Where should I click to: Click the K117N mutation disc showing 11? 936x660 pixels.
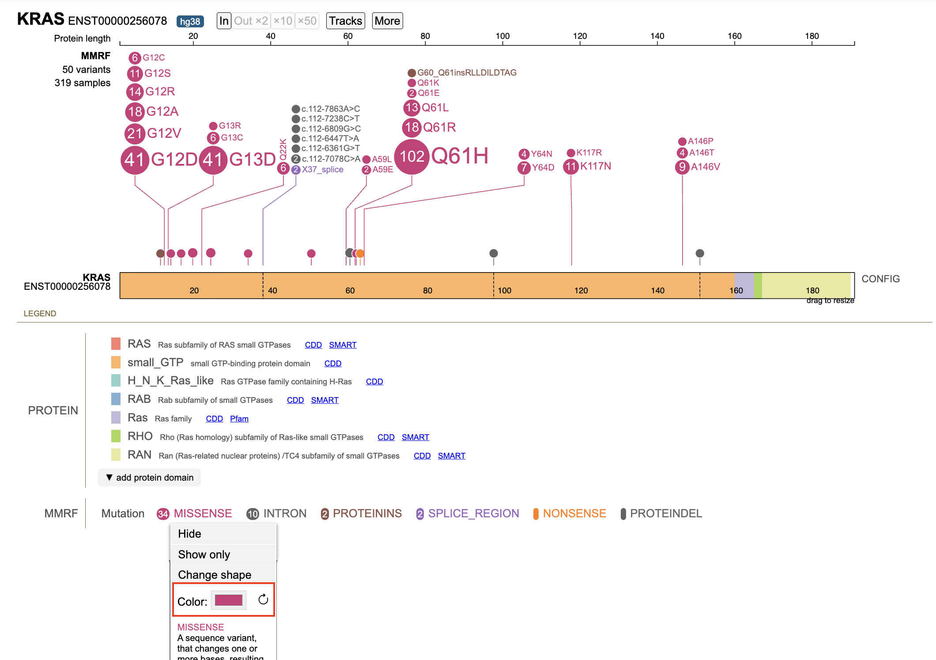pos(571,167)
